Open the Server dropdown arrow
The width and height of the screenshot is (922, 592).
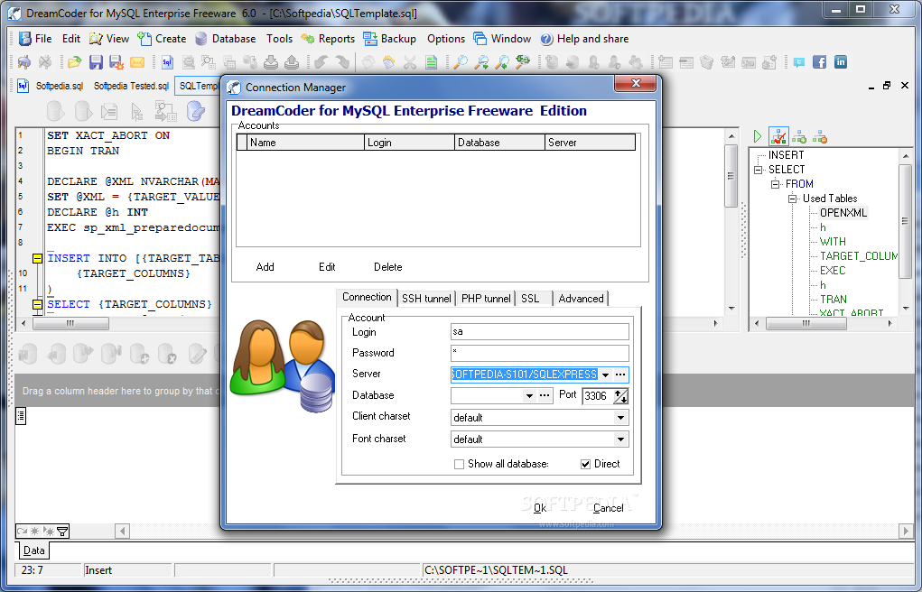click(x=605, y=375)
